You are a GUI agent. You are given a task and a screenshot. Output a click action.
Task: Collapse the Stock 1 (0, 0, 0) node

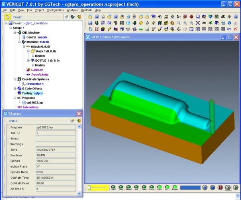coord(29,51)
